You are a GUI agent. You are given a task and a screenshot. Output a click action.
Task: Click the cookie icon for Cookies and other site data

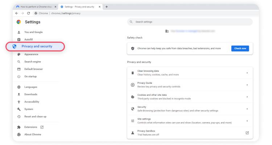133,97
